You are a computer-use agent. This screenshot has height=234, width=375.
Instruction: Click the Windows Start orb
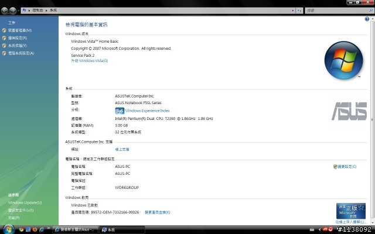click(8, 230)
